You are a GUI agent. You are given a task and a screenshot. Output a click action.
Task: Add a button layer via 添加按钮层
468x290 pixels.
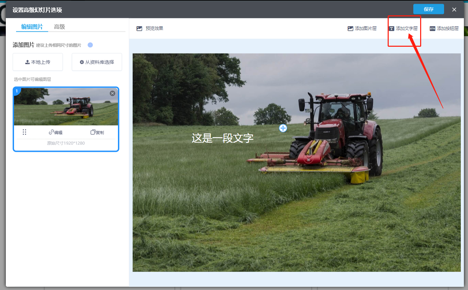pos(444,29)
